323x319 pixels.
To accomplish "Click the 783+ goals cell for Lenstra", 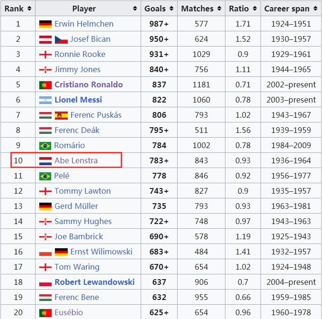I will tap(160, 160).
